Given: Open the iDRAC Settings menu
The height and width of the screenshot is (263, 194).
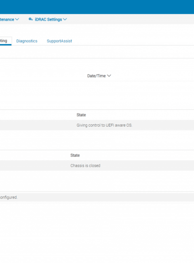Looking at the screenshot, I should point(48,19).
